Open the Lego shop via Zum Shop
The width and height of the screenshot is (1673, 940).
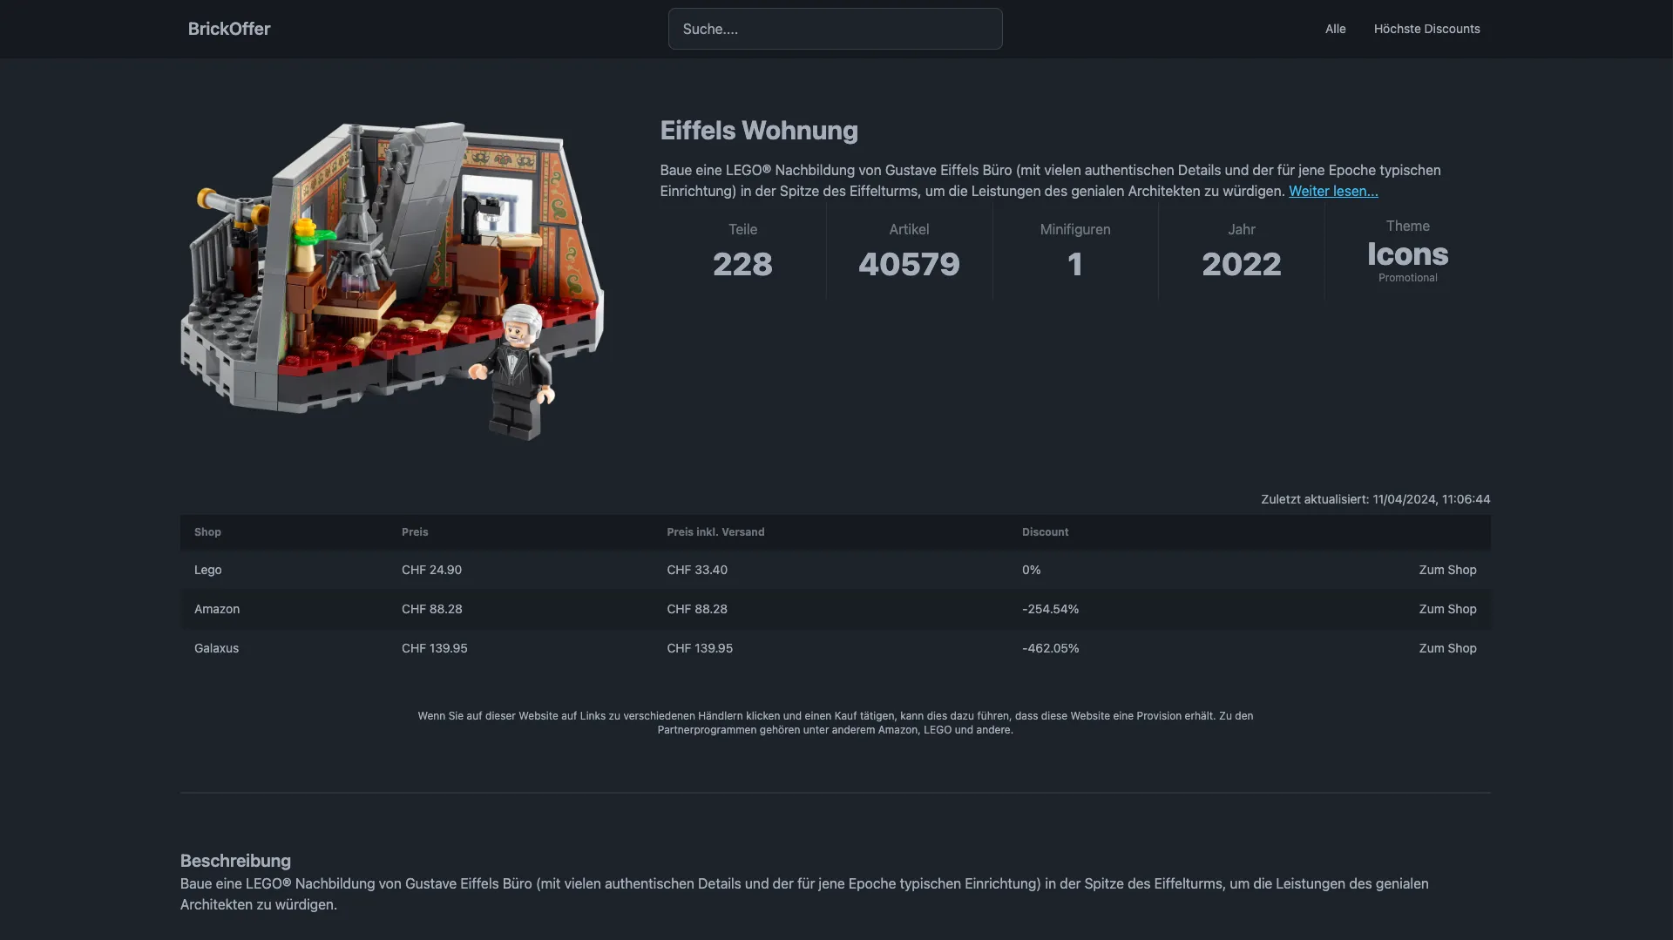click(x=1446, y=570)
